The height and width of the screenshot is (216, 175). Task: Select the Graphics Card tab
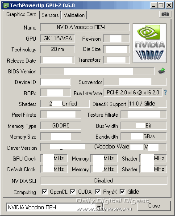pos(21,14)
